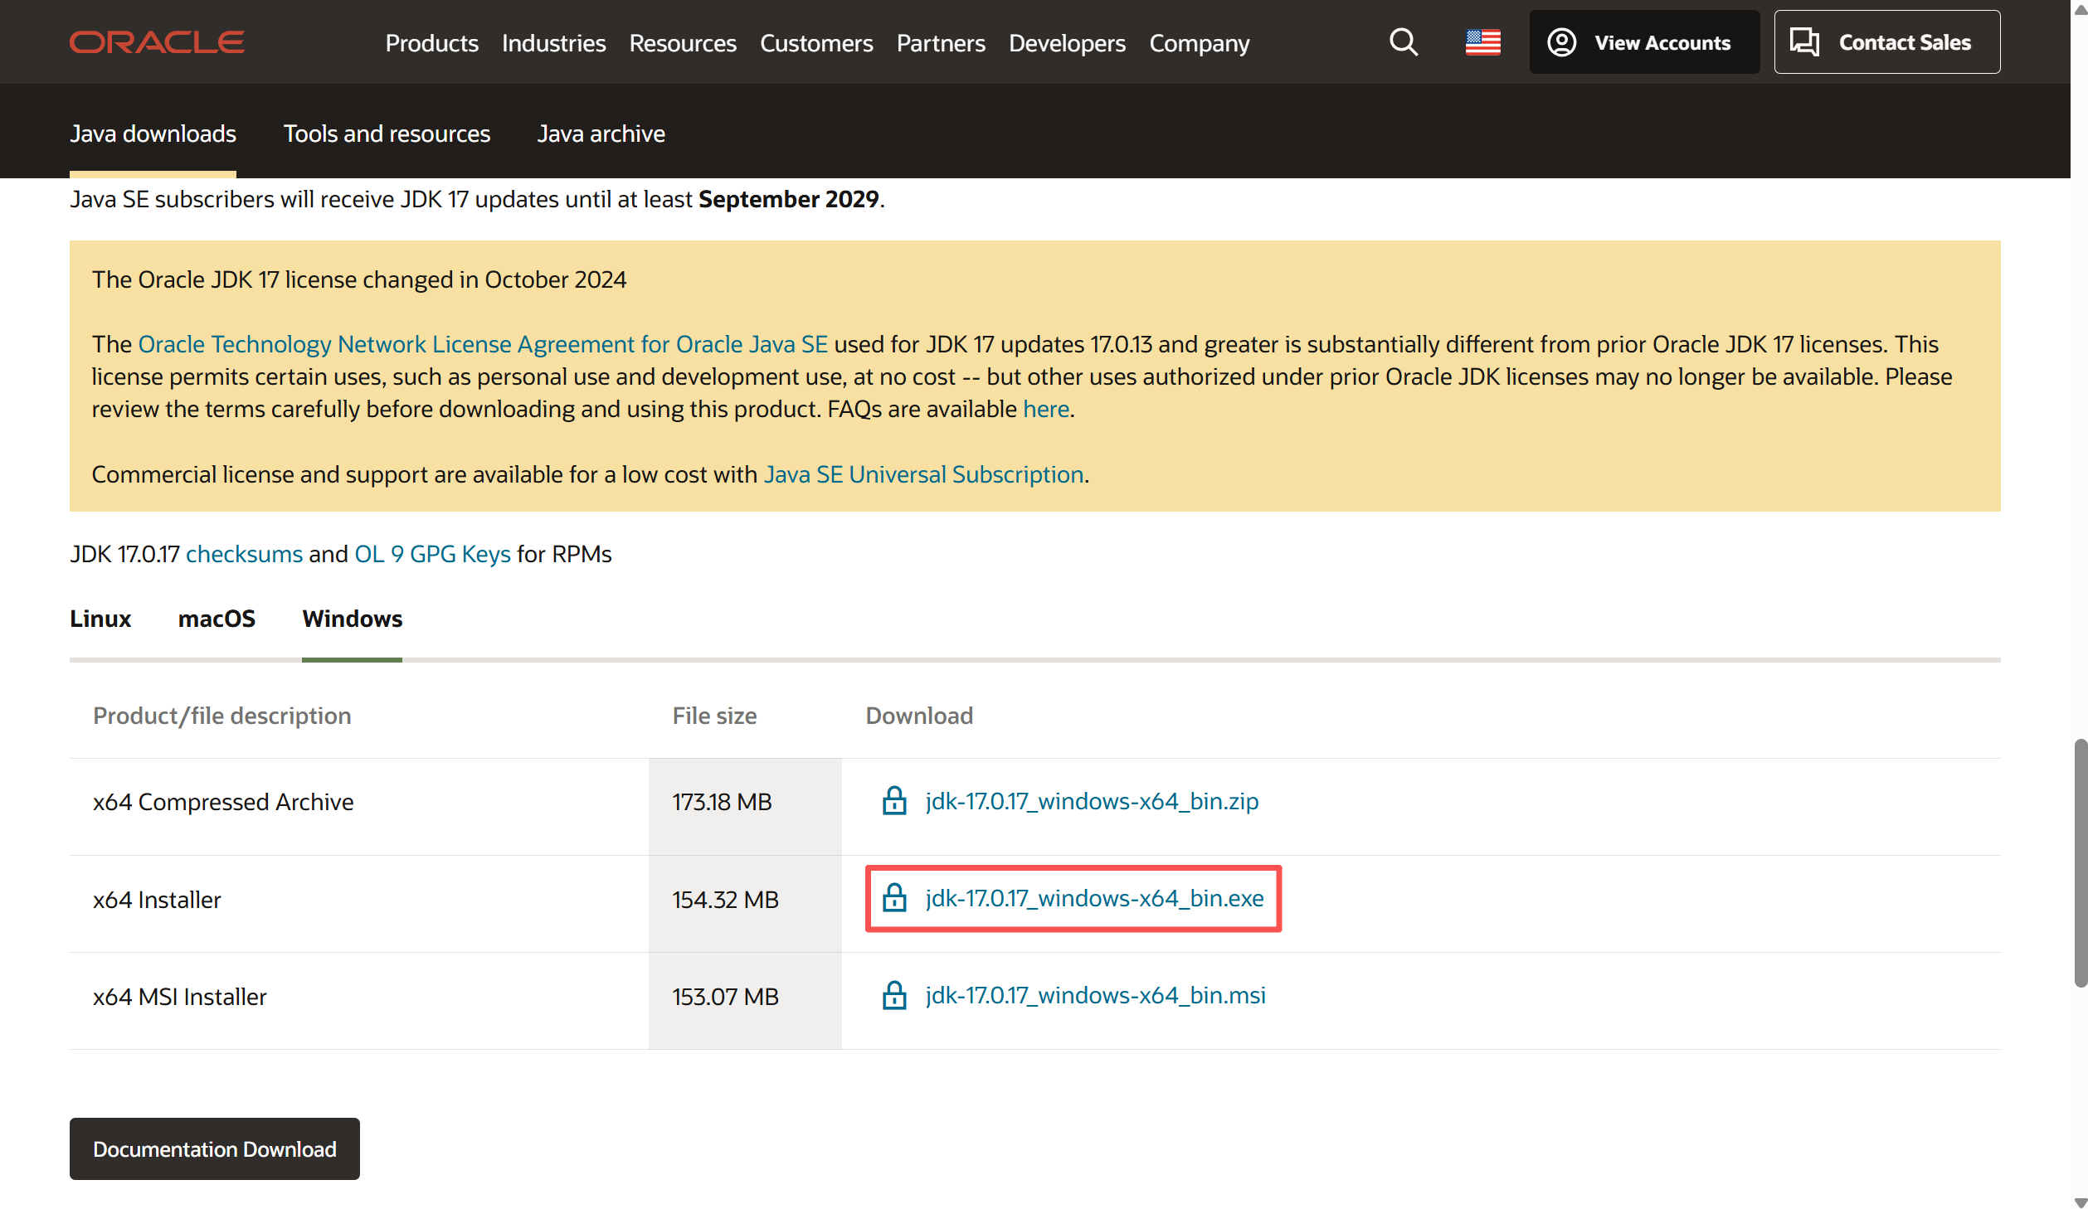Follow the Java SE Universal Subscription link
Image resolution: width=2088 pixels, height=1209 pixels.
923,474
